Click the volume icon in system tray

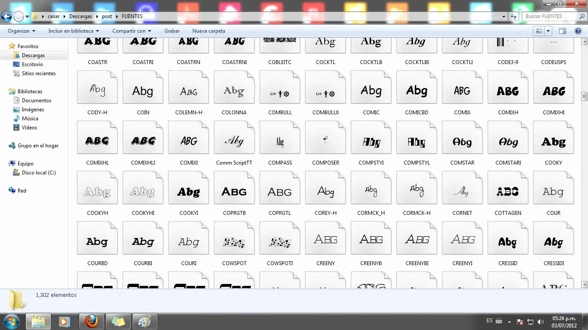click(541, 322)
